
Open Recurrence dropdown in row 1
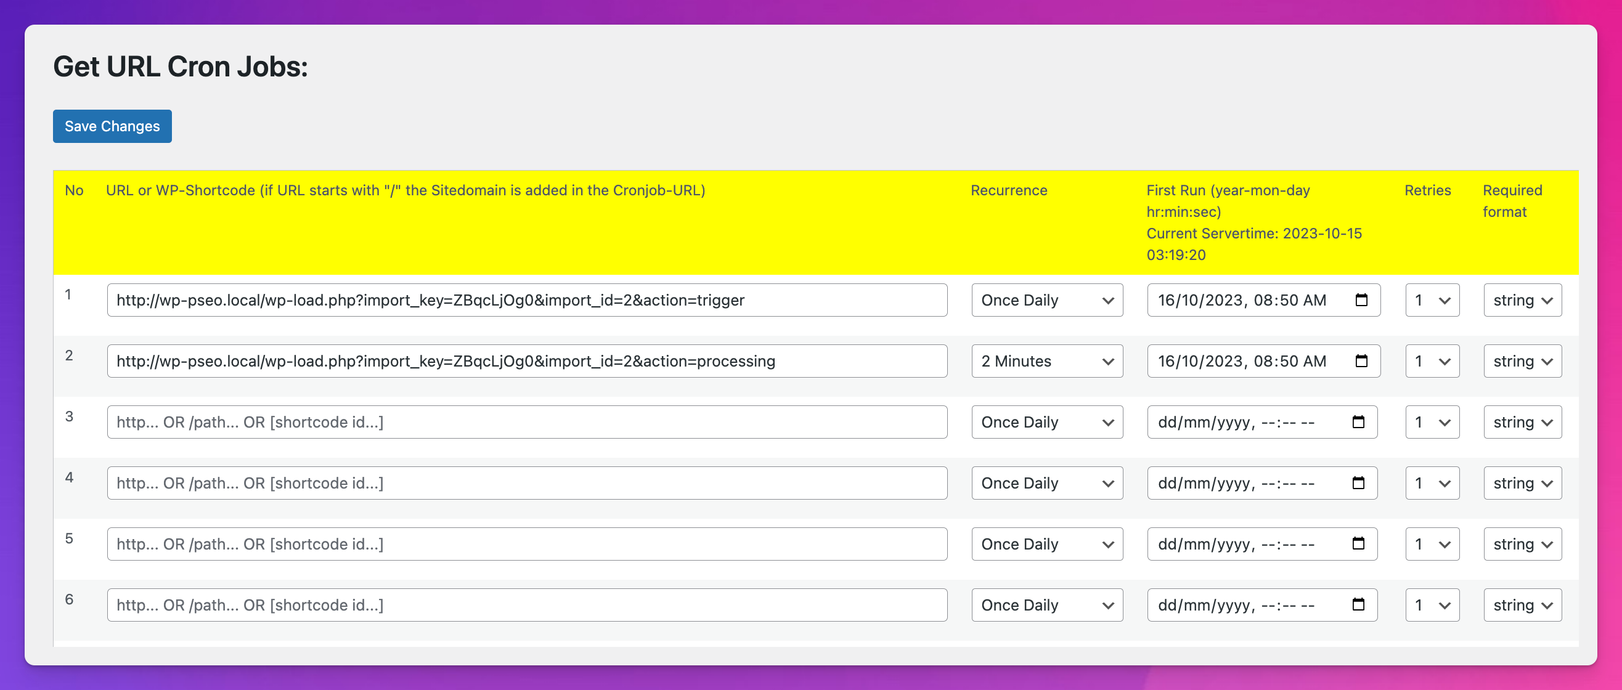pos(1047,300)
